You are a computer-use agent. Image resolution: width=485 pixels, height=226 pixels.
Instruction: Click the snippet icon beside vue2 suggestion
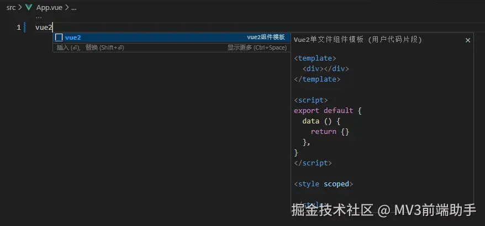(59, 37)
